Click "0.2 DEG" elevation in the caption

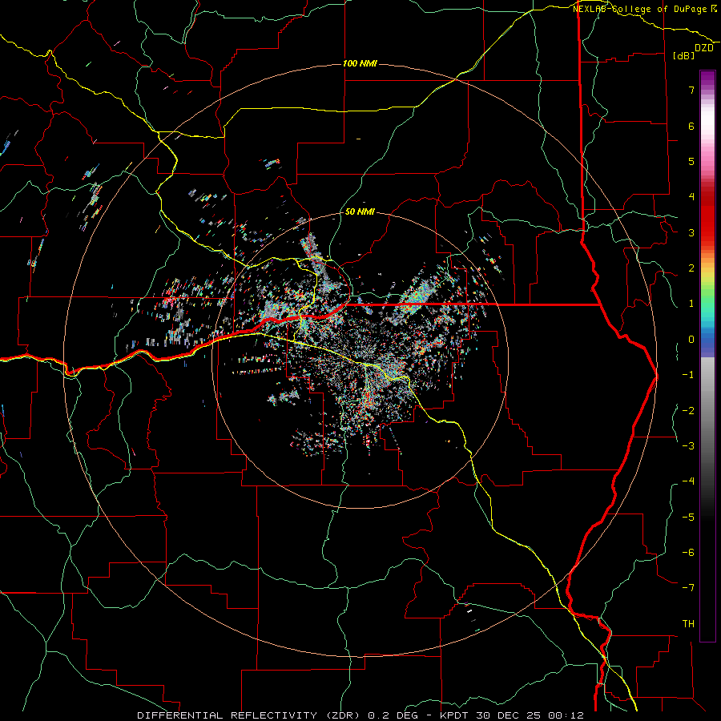393,715
